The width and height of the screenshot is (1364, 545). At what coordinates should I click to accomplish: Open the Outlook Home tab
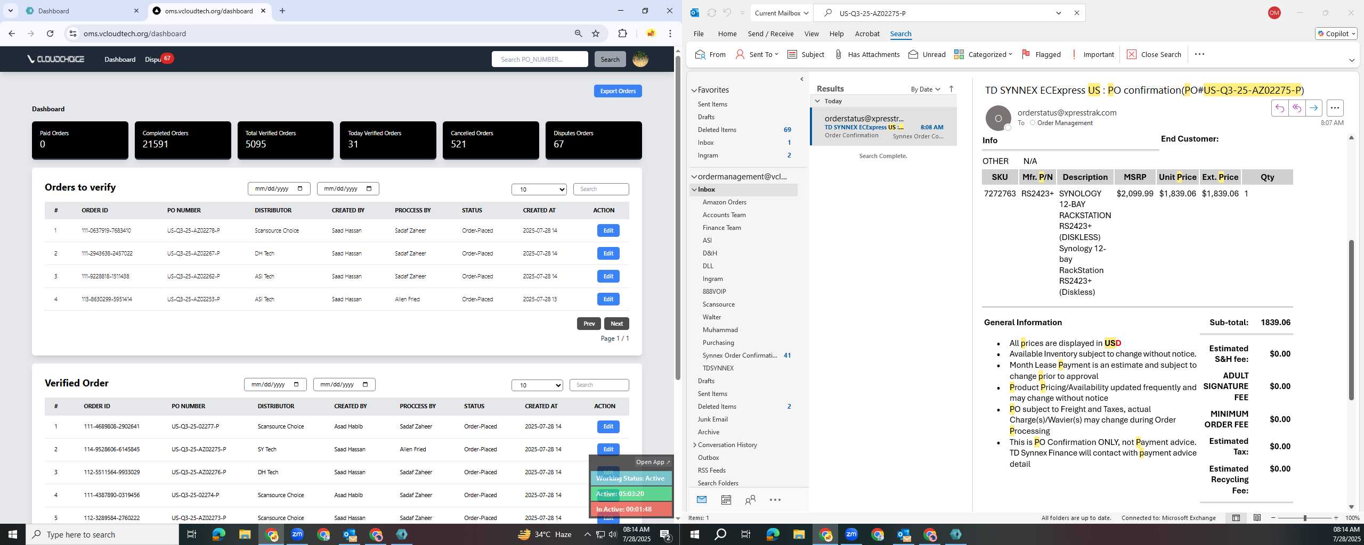727,34
